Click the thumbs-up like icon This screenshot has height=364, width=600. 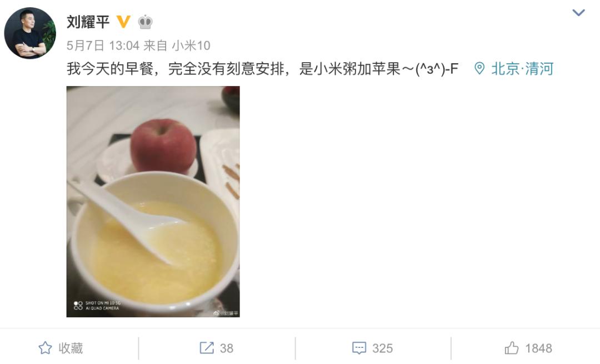click(x=512, y=348)
